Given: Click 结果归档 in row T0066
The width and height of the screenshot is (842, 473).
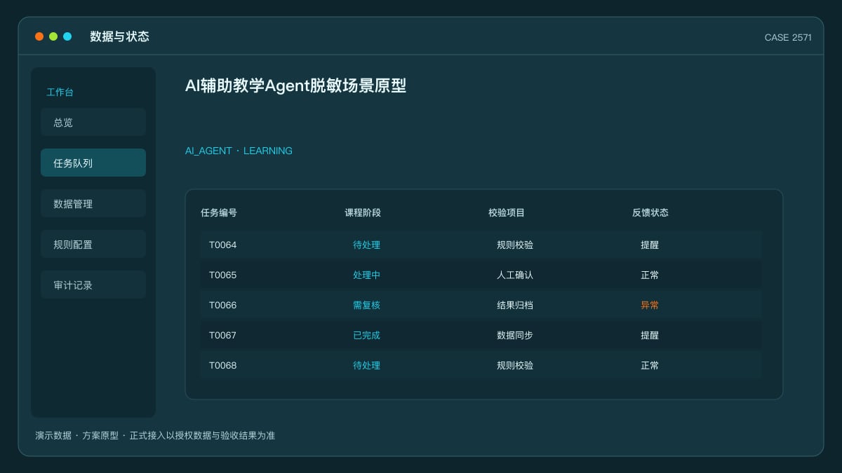Looking at the screenshot, I should (x=515, y=306).
